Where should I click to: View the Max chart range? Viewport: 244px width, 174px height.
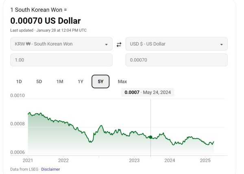(x=122, y=82)
